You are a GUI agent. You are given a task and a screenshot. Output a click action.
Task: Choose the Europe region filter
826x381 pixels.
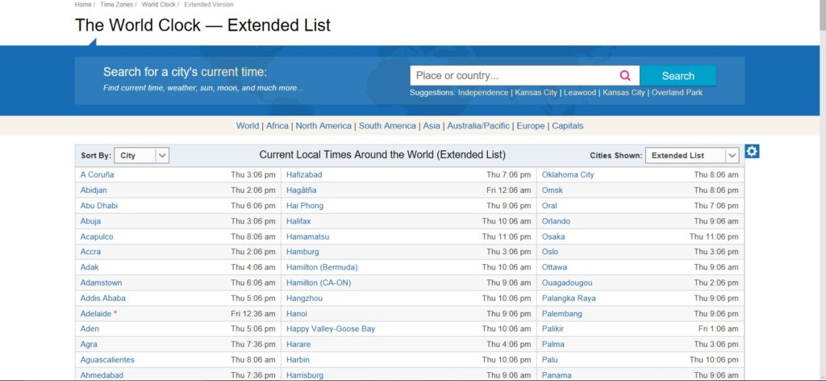click(531, 126)
